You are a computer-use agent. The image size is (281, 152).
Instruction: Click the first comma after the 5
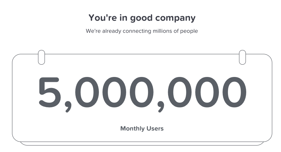pos(68,107)
